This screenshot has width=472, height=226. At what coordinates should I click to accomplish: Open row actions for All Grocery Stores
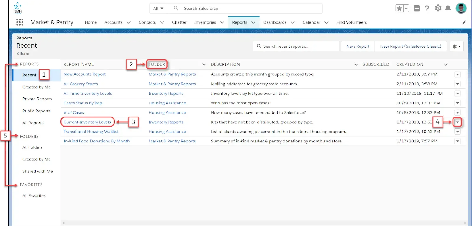tap(458, 84)
